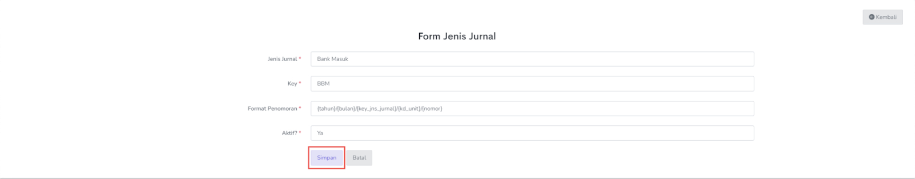The width and height of the screenshot is (915, 179).
Task: Click into the Key input field
Action: coord(532,84)
